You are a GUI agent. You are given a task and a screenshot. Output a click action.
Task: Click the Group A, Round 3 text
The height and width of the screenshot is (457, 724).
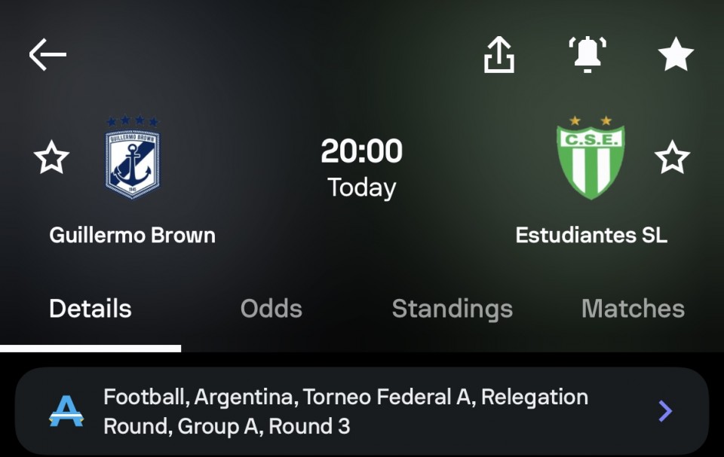264,426
